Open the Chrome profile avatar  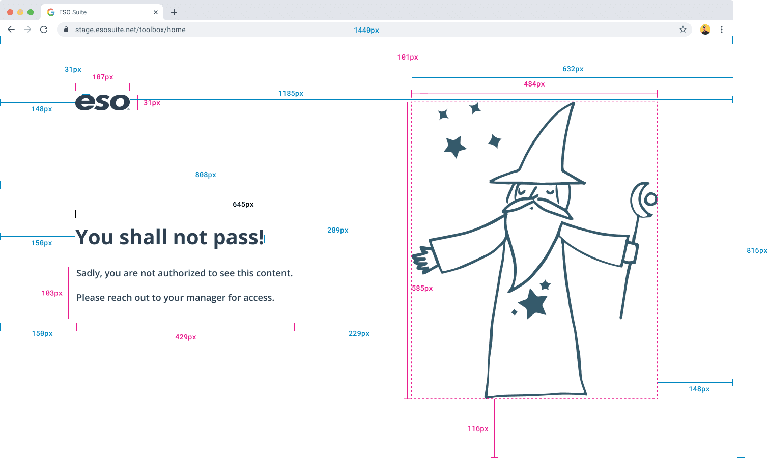(x=705, y=30)
